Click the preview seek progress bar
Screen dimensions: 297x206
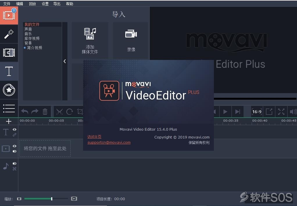(255, 99)
